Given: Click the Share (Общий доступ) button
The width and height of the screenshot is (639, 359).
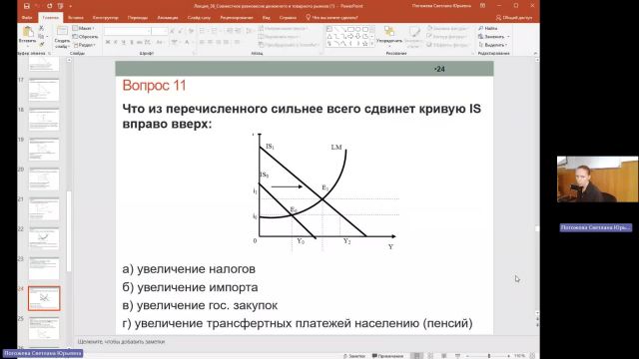Looking at the screenshot, I should click(514, 18).
